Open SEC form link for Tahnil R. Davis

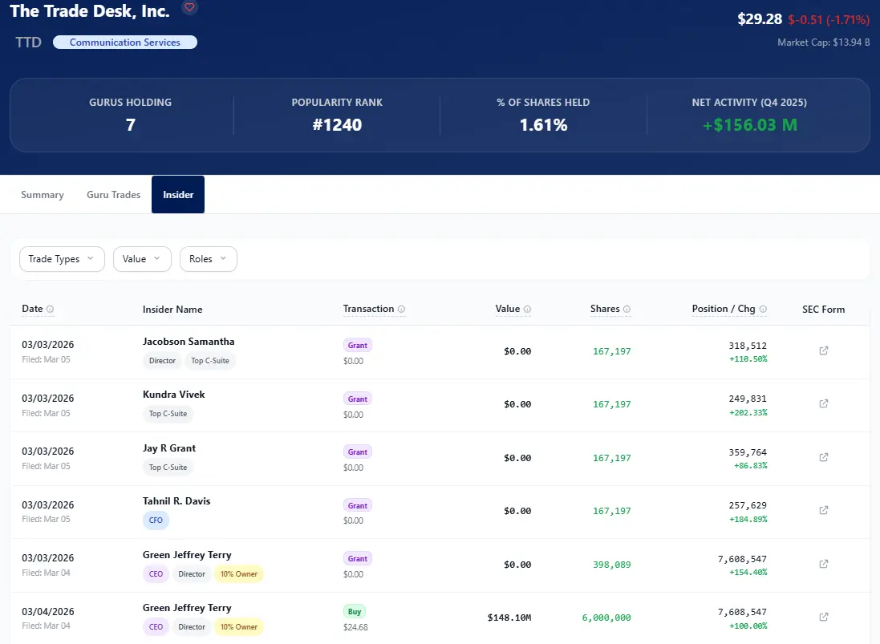823,510
